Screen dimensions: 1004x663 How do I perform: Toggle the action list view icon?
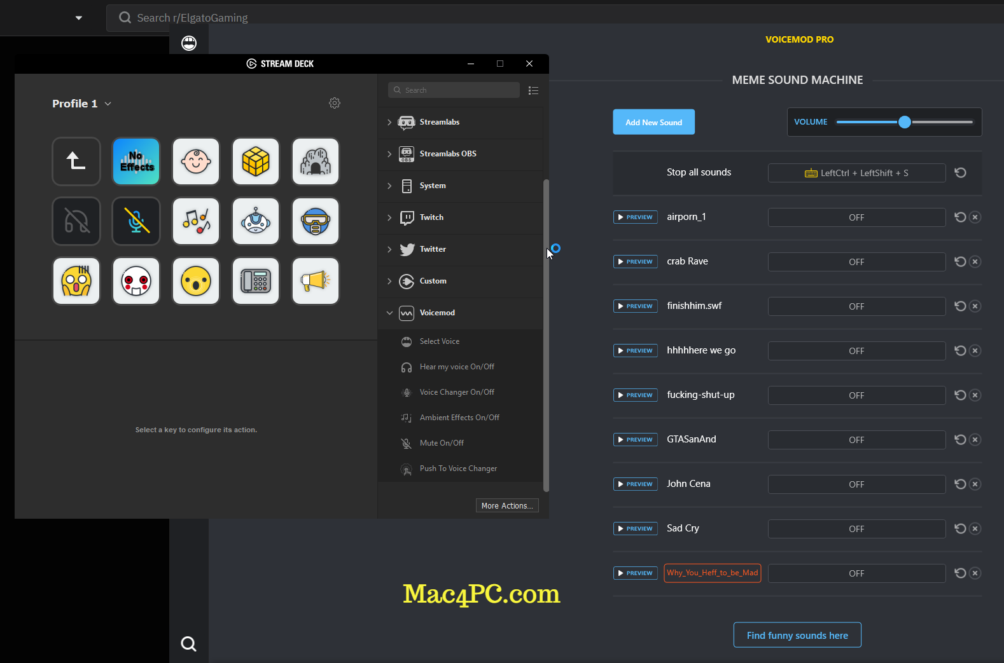coord(533,90)
